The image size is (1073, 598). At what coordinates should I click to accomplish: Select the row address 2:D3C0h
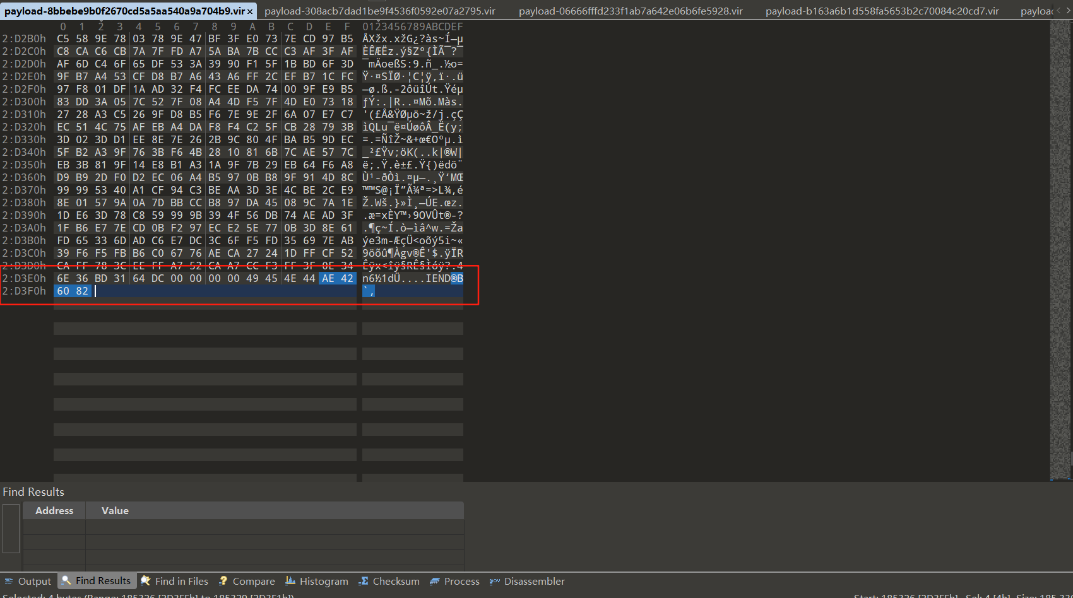coord(24,253)
